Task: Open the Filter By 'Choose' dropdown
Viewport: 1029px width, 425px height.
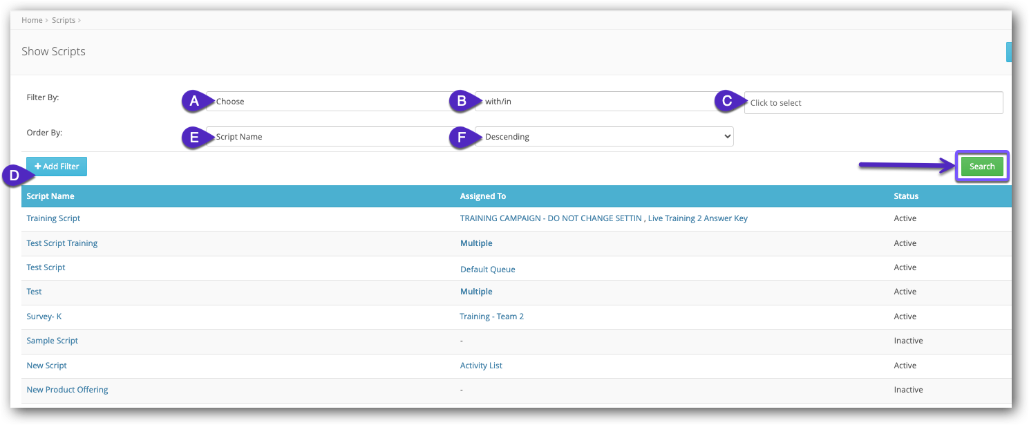Action: coord(332,102)
